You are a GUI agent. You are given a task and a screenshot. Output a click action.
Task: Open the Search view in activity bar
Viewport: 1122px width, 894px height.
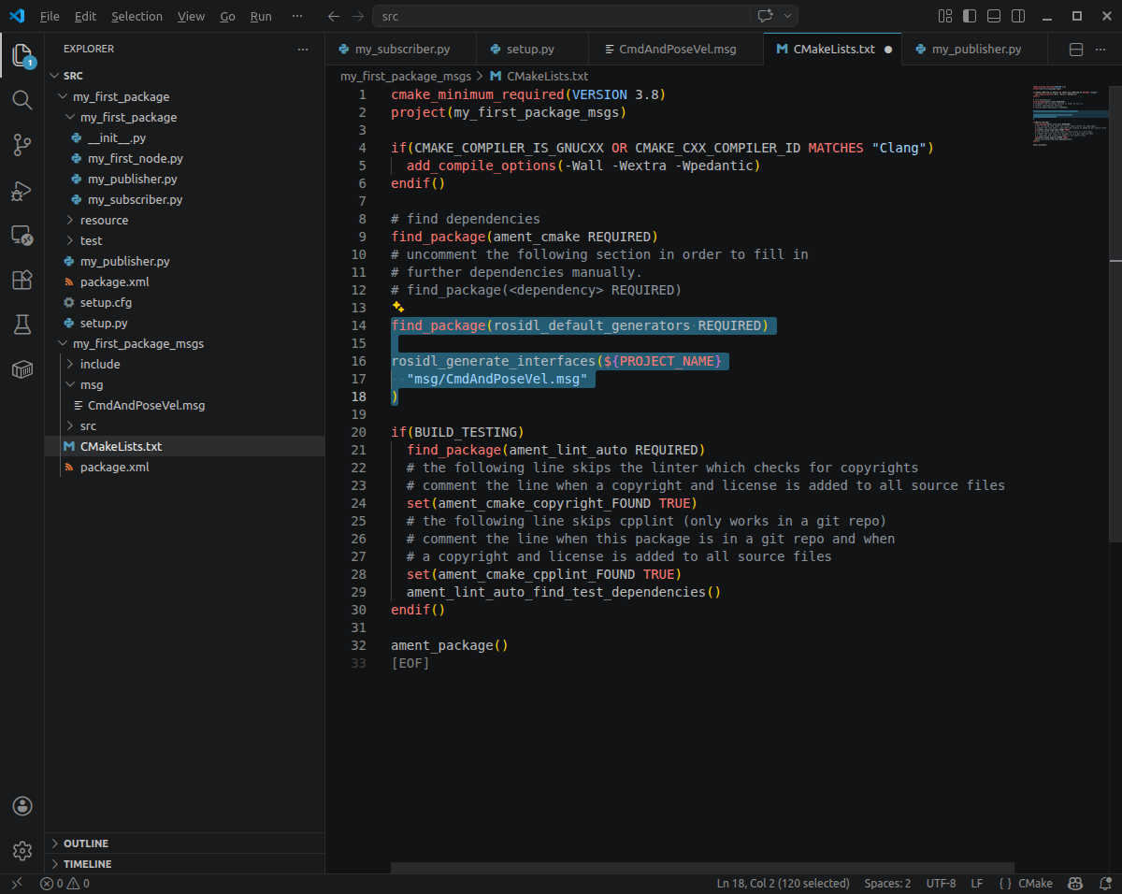(x=22, y=99)
